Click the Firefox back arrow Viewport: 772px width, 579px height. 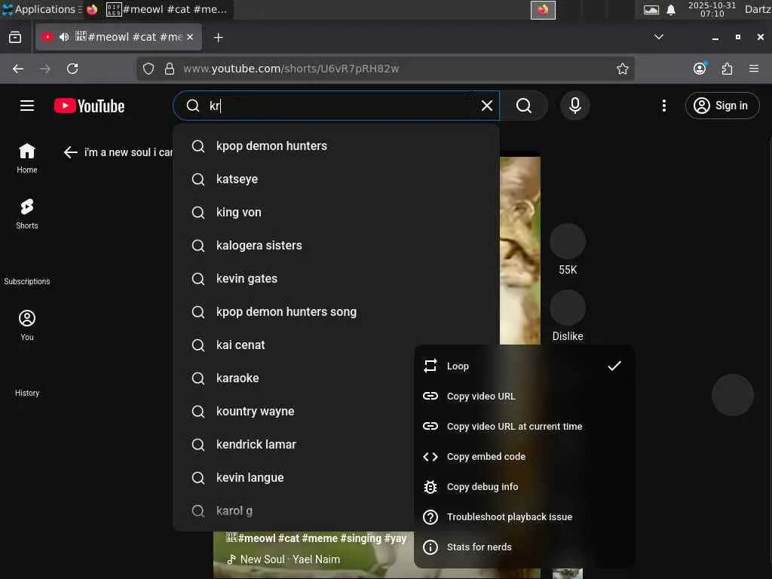tap(18, 69)
